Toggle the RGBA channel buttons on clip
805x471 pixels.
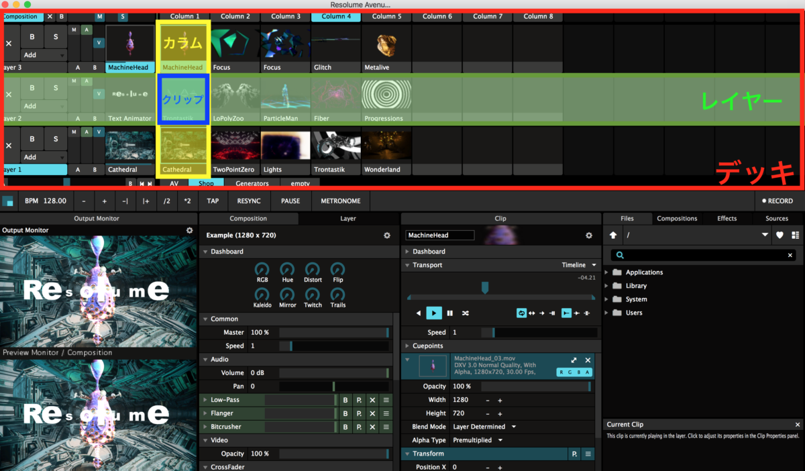[x=574, y=372]
